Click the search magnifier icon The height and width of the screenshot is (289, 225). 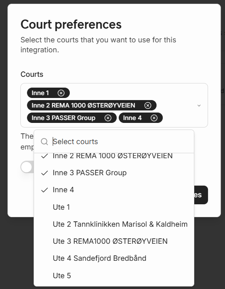click(44, 142)
